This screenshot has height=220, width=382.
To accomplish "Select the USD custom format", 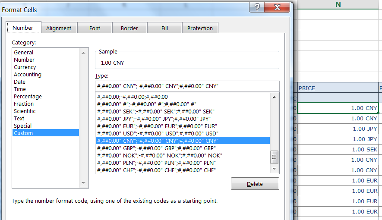I will coord(183,133).
